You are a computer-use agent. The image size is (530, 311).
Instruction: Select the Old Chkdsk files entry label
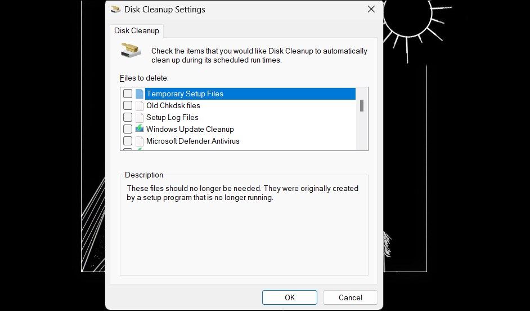173,105
